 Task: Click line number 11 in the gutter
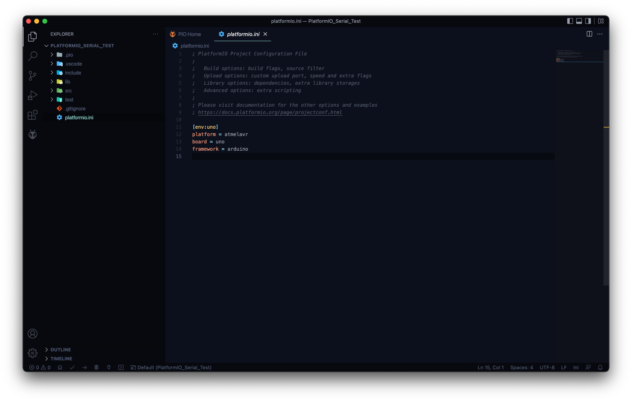point(178,127)
